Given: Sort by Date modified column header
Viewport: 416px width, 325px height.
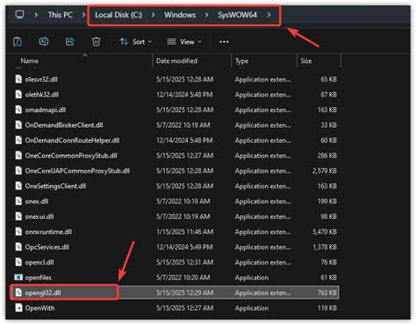Looking at the screenshot, I should pos(176,60).
